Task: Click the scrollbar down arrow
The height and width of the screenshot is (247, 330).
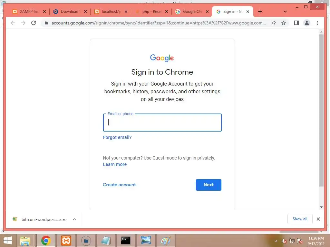Action: (321, 207)
